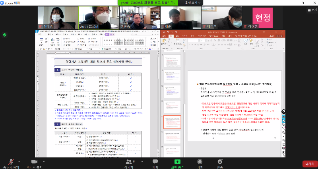Screen dimensions: 318x169
Task: Open the Zoom chat panel
Action: tap(155, 161)
